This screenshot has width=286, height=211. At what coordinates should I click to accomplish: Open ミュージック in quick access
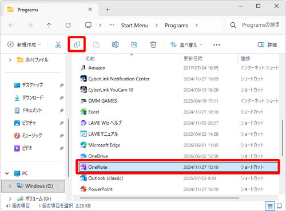(x=32, y=136)
